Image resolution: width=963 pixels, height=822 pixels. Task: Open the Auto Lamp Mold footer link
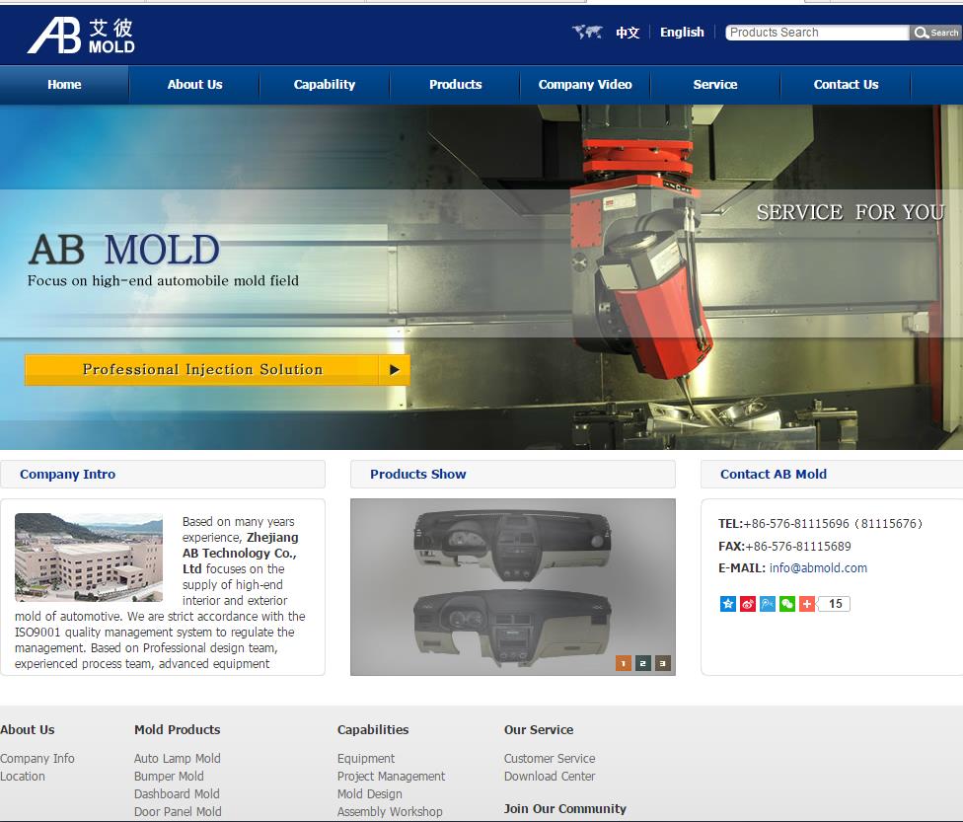click(x=178, y=759)
